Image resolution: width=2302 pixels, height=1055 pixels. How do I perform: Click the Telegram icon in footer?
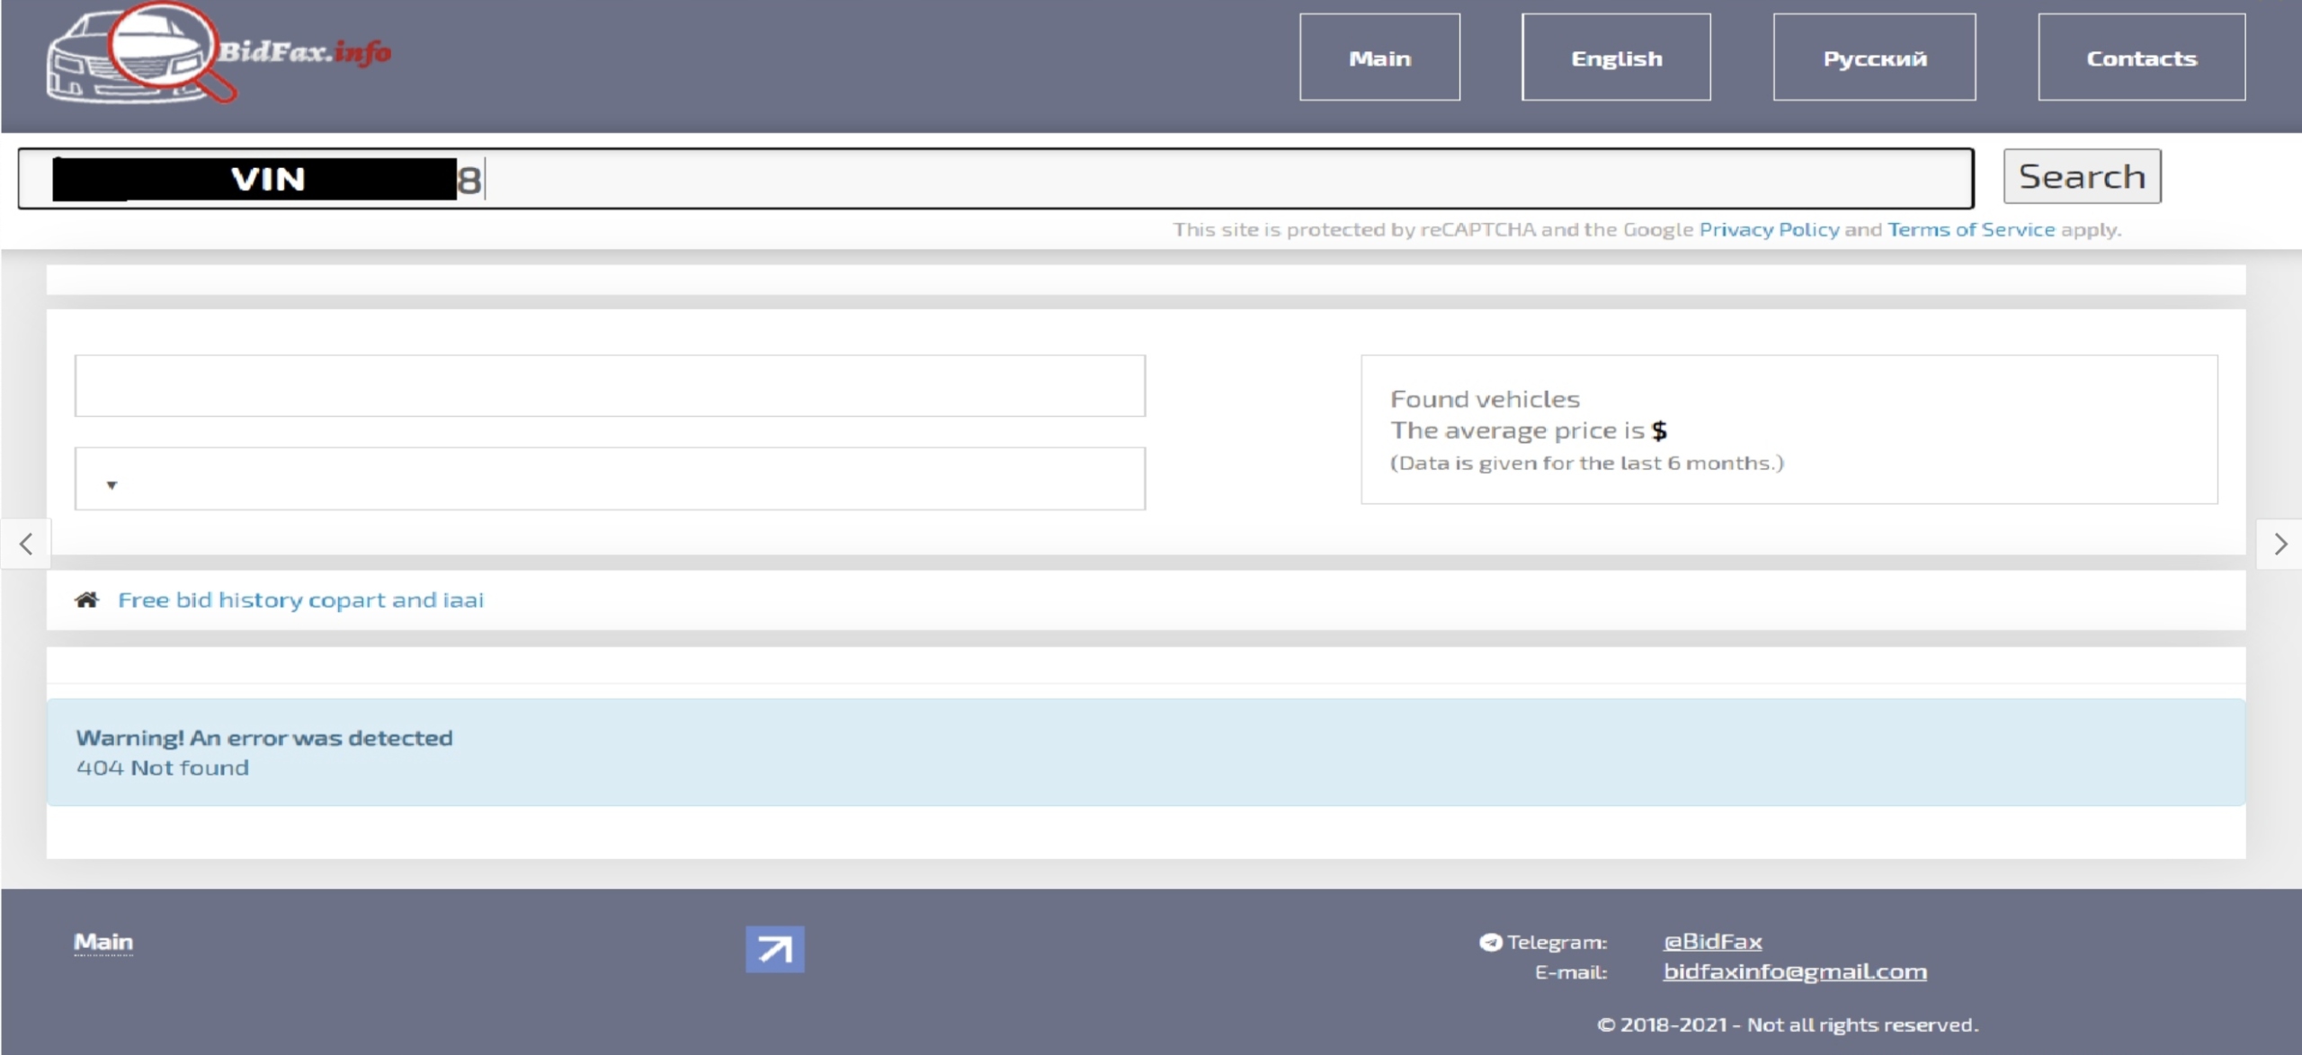[1491, 942]
